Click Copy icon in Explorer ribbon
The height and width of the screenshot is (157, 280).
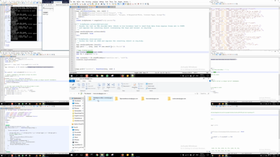pyautogui.click(x=79, y=86)
